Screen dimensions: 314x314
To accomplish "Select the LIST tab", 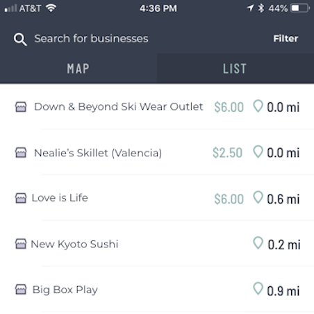I will point(235,69).
